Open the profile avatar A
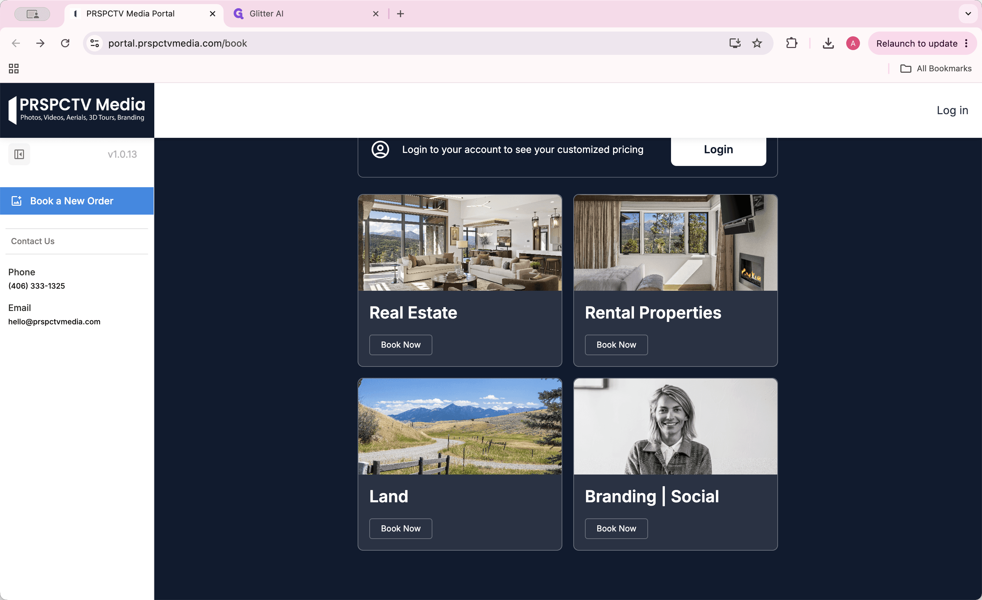982x600 pixels. coord(853,43)
